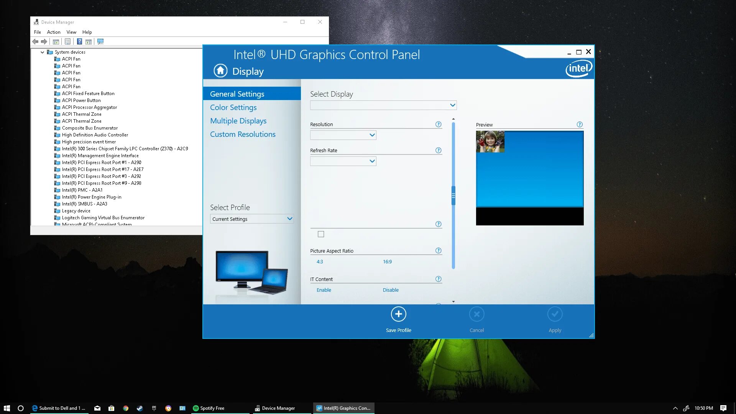Select Enable for IT Content

pos(324,290)
